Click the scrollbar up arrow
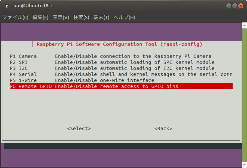Image resolution: width=247 pixels, height=168 pixels. (x=244, y=25)
